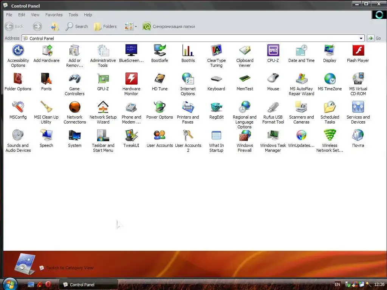Launch MemTest
Image resolution: width=387 pixels, height=290 pixels.
click(x=245, y=82)
